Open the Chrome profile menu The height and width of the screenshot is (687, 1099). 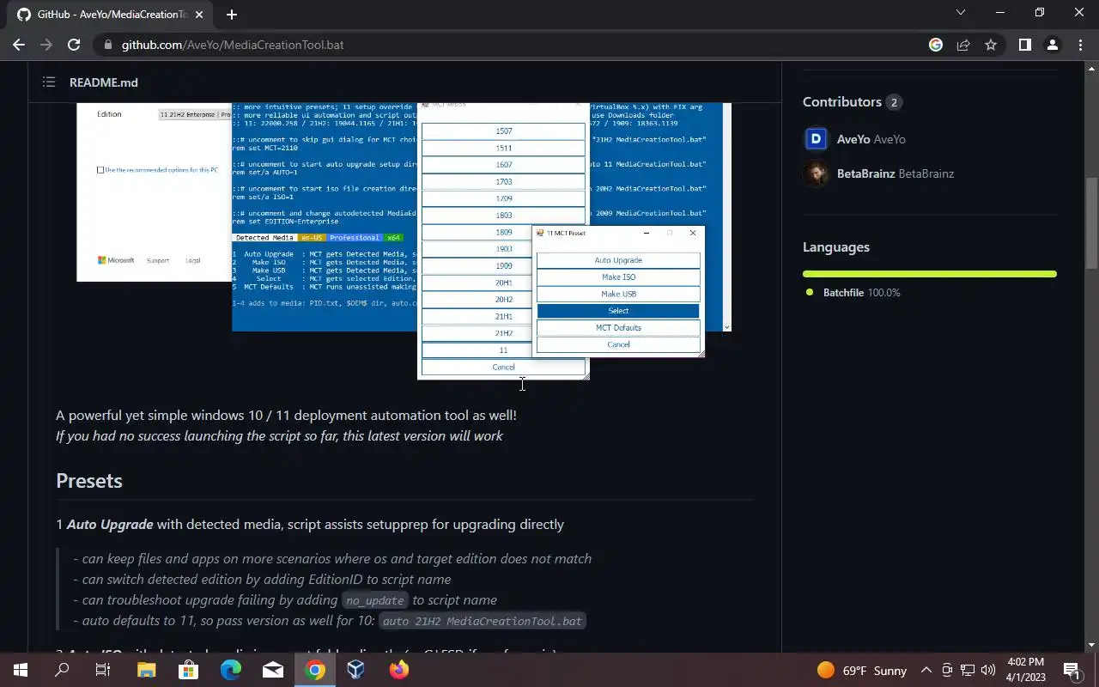point(1053,45)
